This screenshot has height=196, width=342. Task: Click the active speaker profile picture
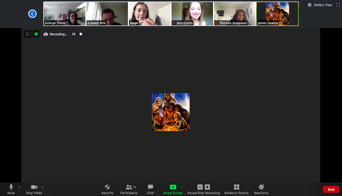[x=171, y=112]
